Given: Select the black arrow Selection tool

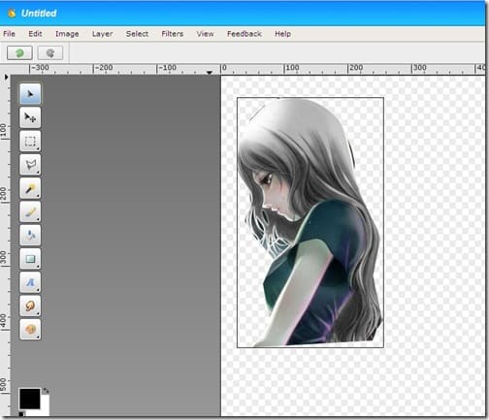Looking at the screenshot, I should click(x=30, y=94).
